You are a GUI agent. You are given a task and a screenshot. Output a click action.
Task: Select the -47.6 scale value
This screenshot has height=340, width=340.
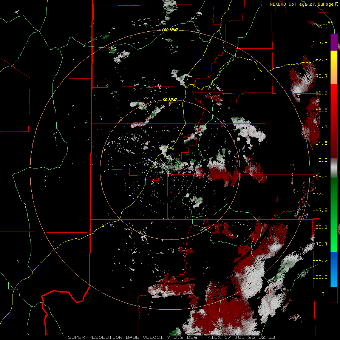320,210
